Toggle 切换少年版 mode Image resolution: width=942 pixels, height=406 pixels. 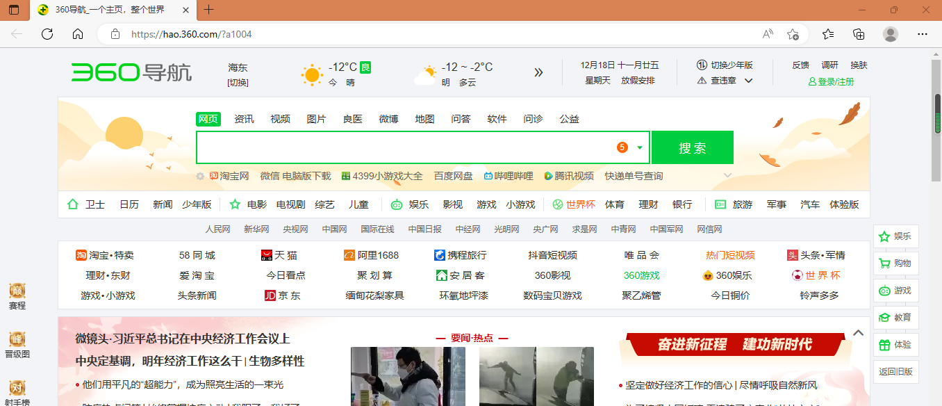click(x=725, y=65)
